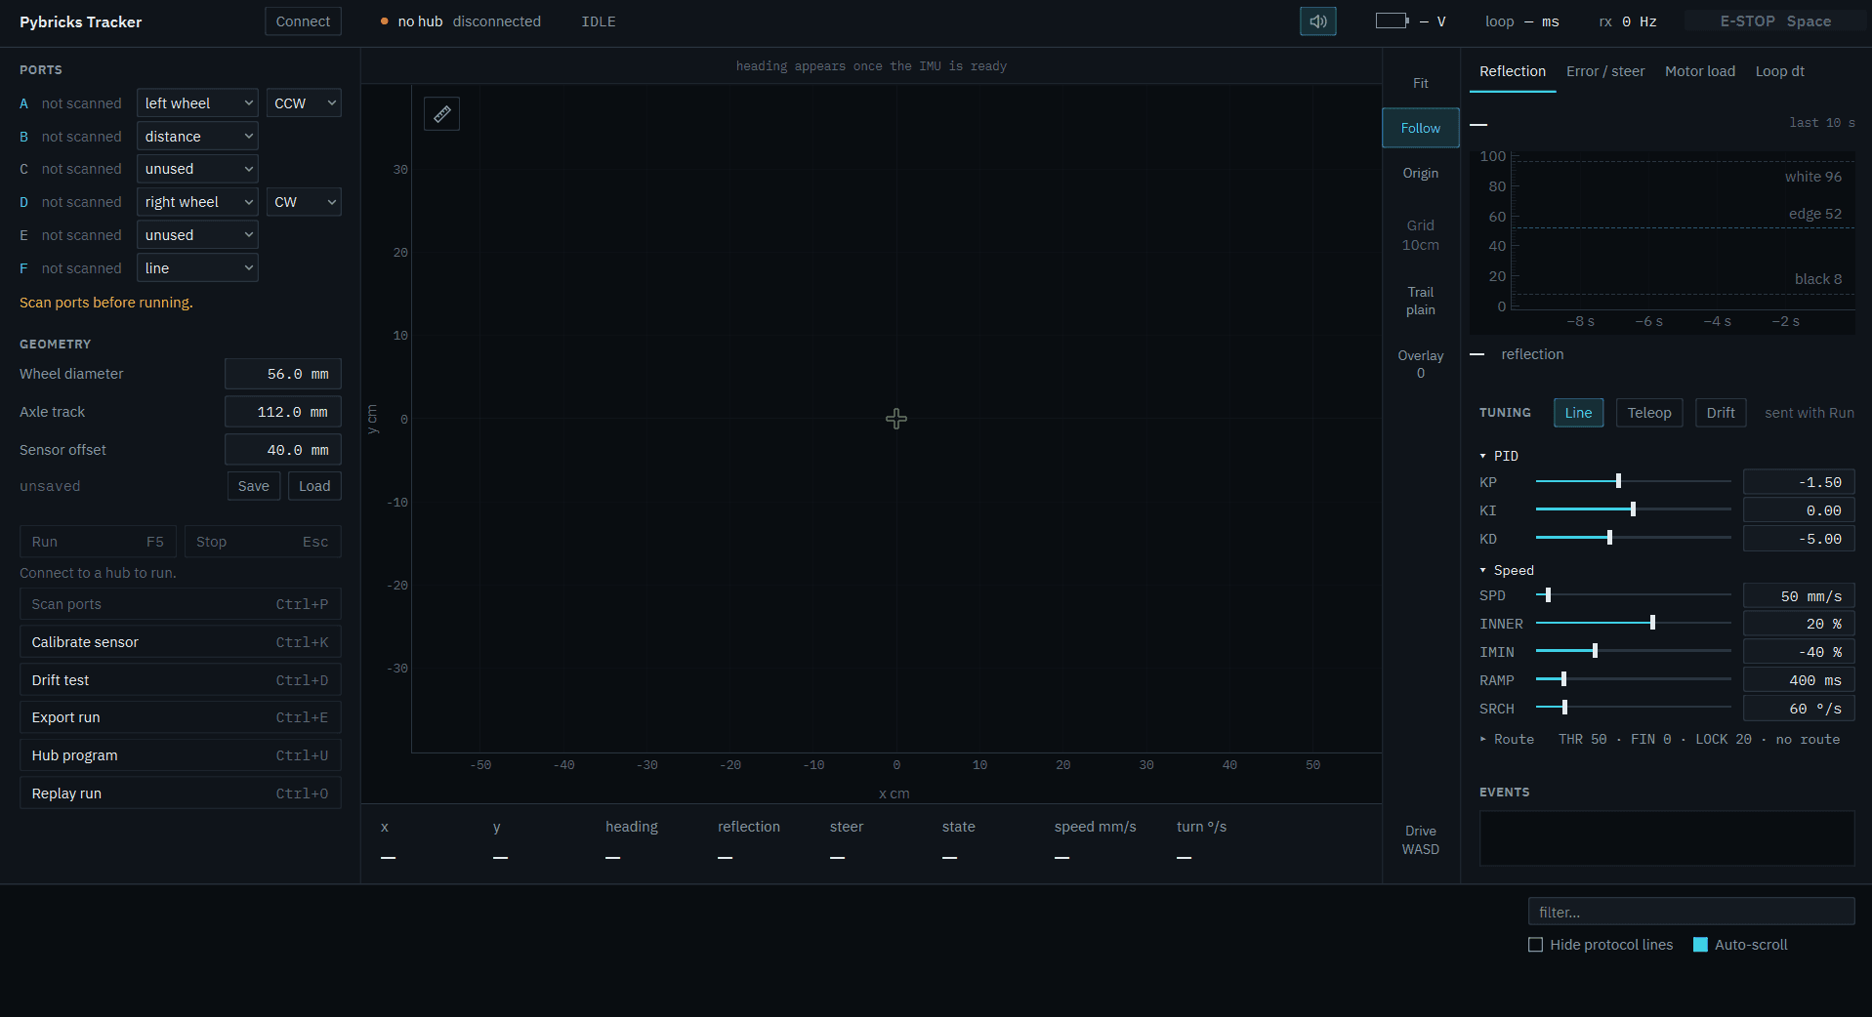Open port A role dropdown
1872x1017 pixels.
tap(197, 103)
